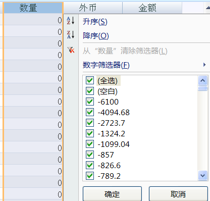Open 数字筛选器(F) submenu
The image size is (210, 201).
pos(106,65)
